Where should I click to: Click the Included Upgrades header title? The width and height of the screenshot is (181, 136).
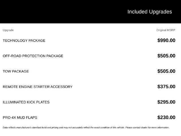(x=150, y=12)
